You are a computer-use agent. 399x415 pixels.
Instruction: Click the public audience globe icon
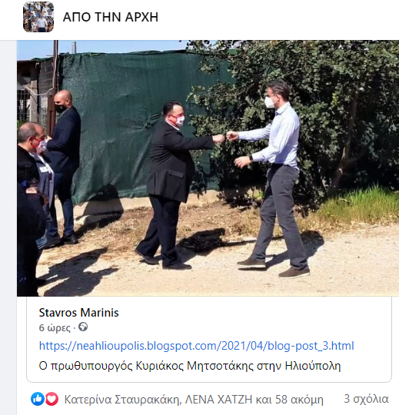click(x=83, y=327)
